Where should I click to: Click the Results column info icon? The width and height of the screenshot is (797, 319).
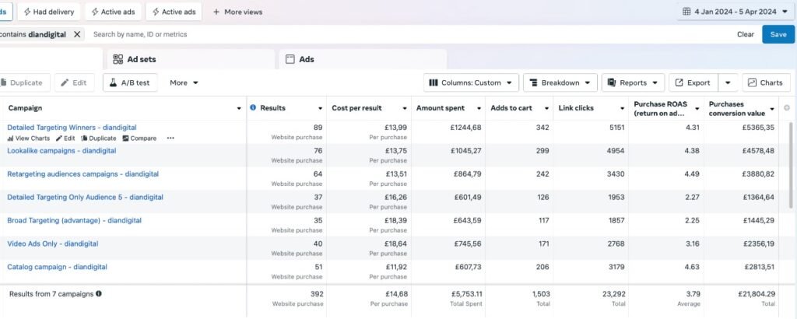[x=253, y=107]
